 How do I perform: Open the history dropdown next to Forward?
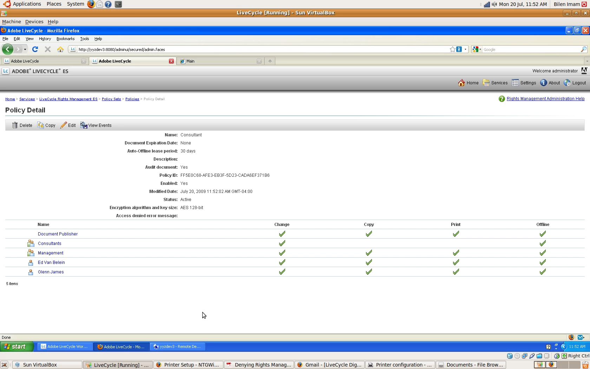click(25, 50)
